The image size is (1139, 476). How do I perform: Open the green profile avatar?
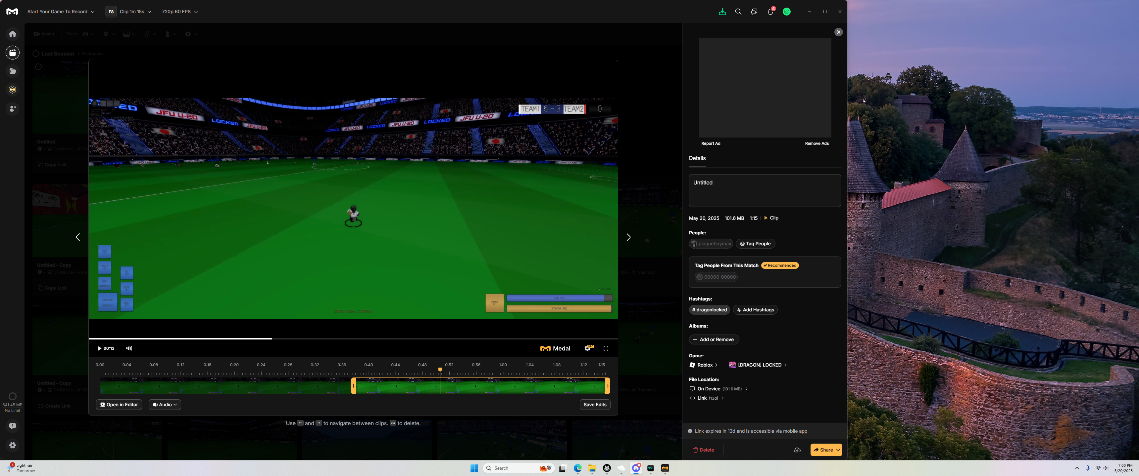click(x=787, y=12)
